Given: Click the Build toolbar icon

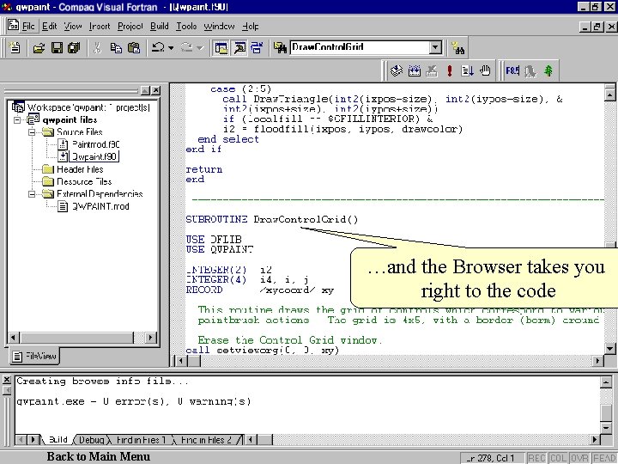Looking at the screenshot, I should pos(415,71).
